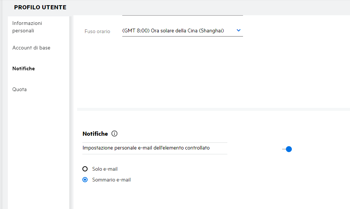Click the vertical divider beside the sidebar
Screen dimensions: 350x209
[71, 112]
